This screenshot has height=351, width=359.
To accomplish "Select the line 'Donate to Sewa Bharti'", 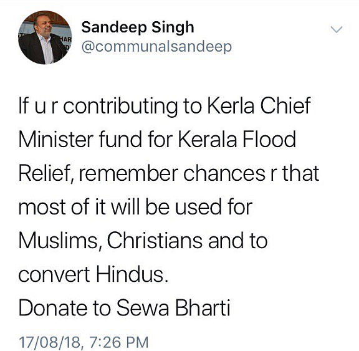I will pos(124,308).
